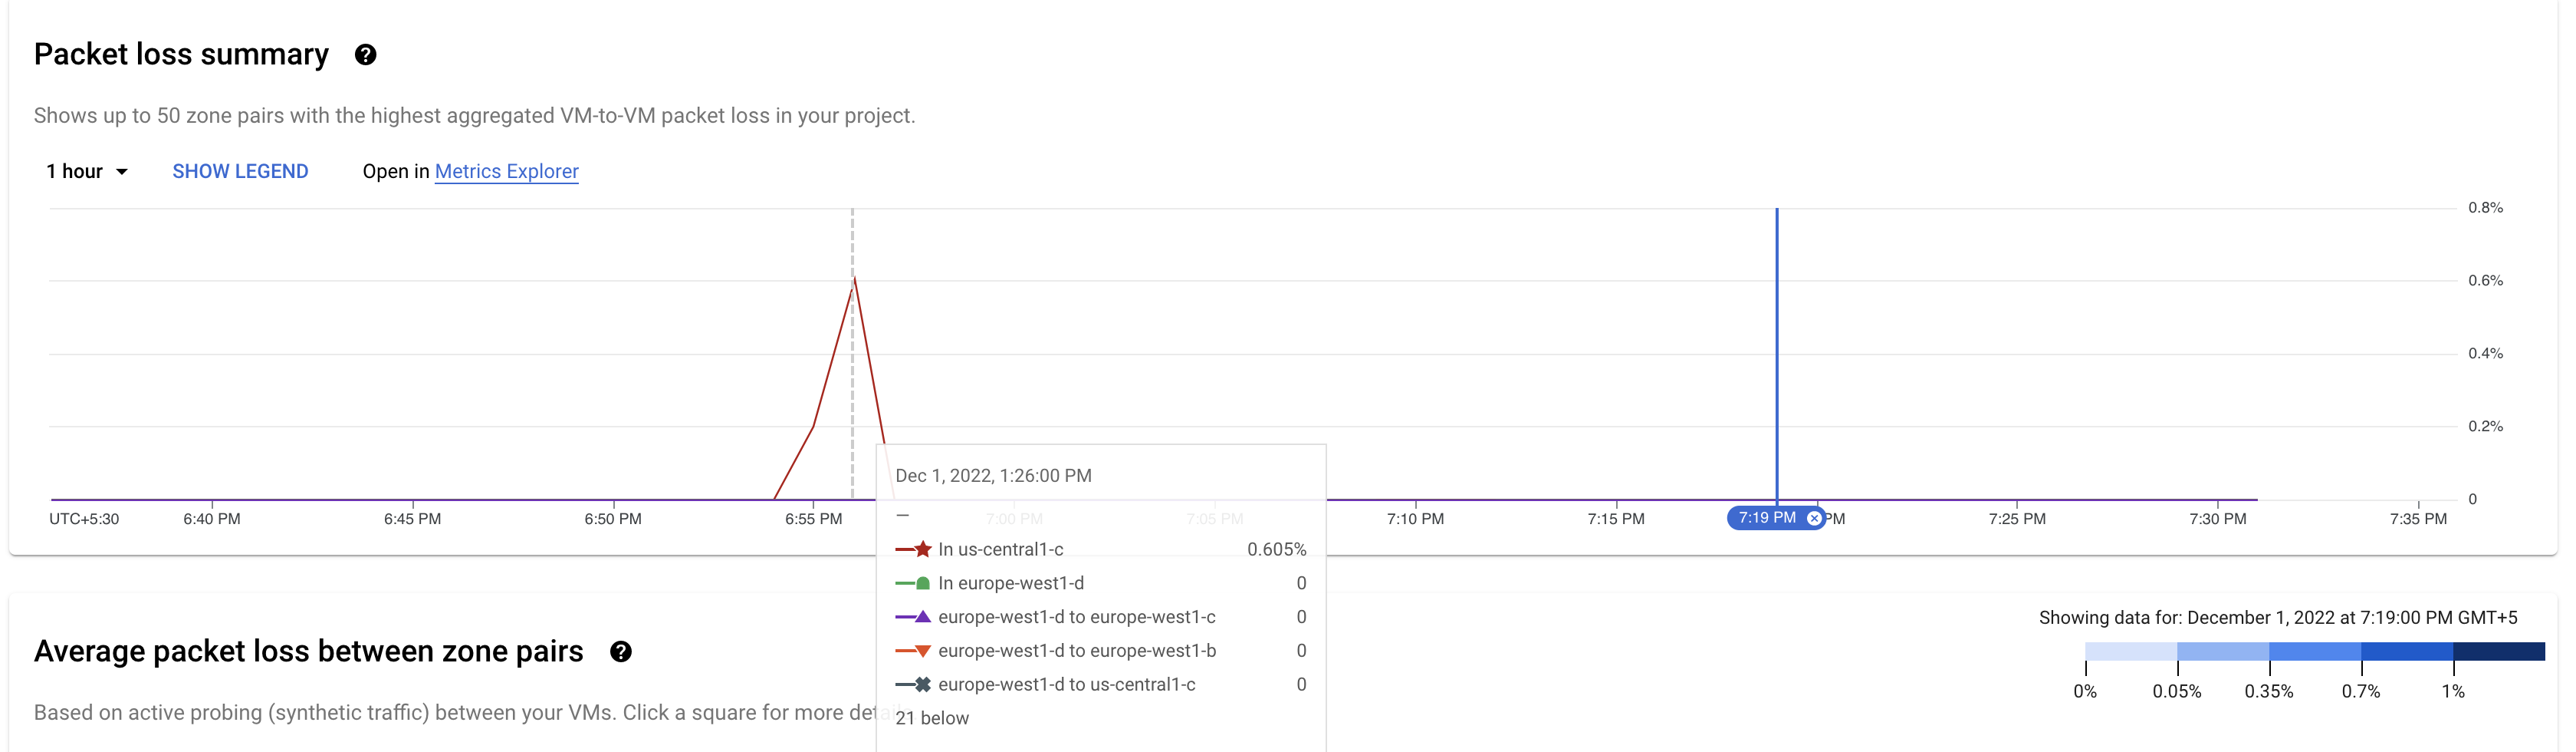Viewport: 2576px width, 752px height.
Task: Click the 7:19 PM timeline marker label
Action: click(1766, 519)
